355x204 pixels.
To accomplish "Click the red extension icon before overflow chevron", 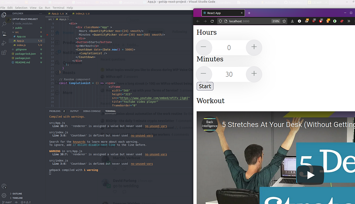I will point(342,21).
